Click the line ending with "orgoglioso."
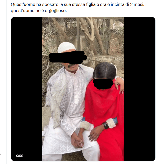162x164 pixels. (39, 11)
